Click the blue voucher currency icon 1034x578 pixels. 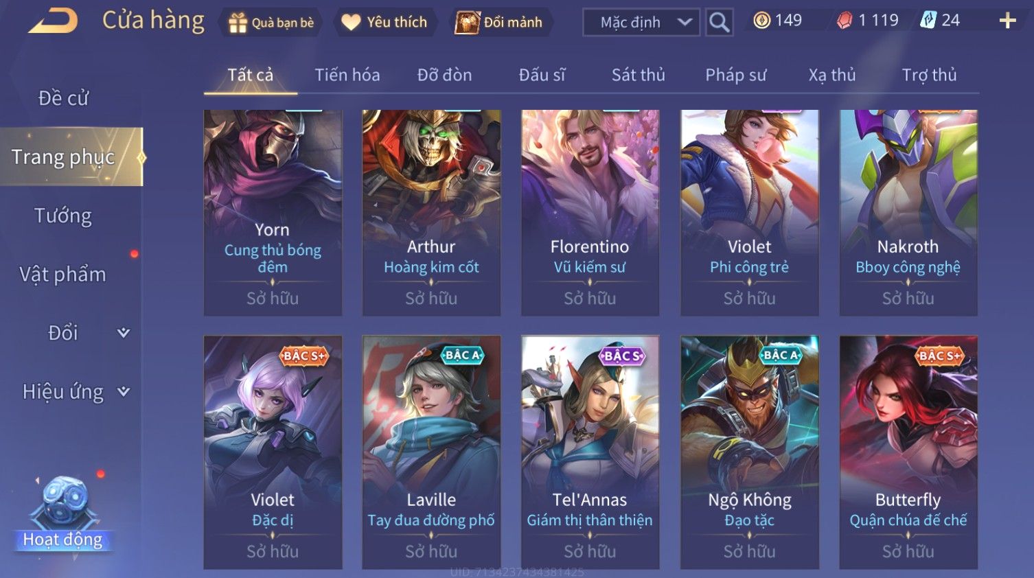928,21
